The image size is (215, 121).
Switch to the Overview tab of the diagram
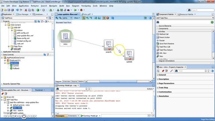(67, 81)
